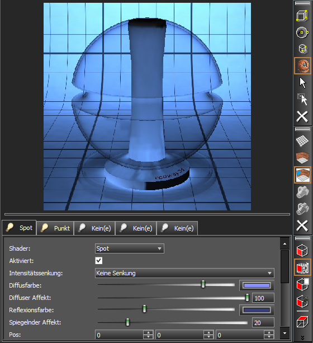Select the cylinder primitive preview icon
The height and width of the screenshot is (343, 313).
pyautogui.click(x=302, y=49)
